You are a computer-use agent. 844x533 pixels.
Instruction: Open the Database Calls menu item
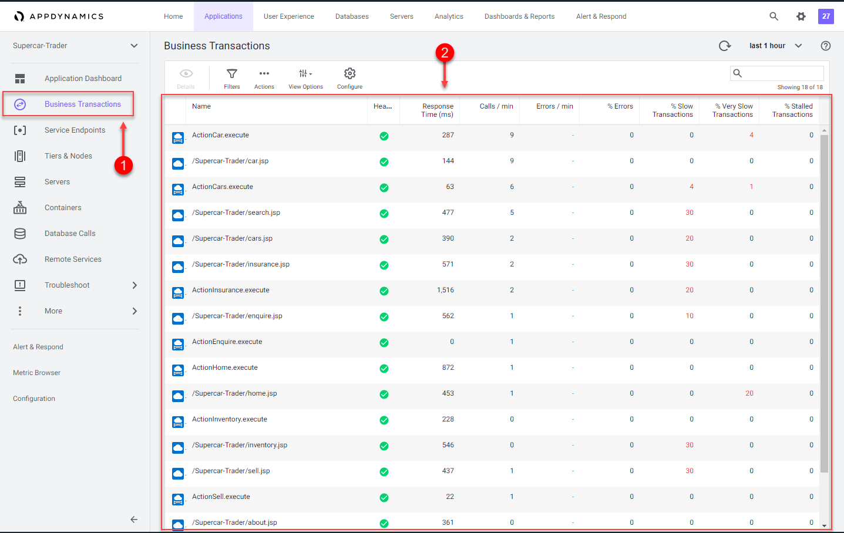coord(70,234)
